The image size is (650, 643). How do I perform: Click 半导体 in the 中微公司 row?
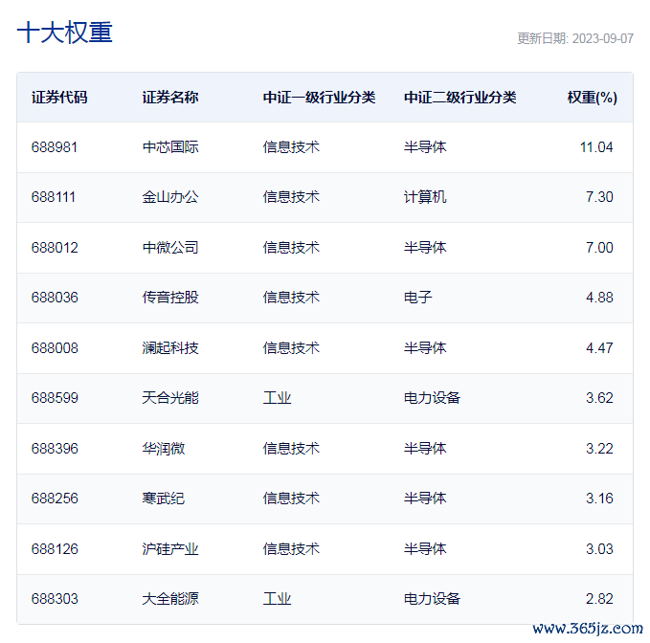click(425, 248)
